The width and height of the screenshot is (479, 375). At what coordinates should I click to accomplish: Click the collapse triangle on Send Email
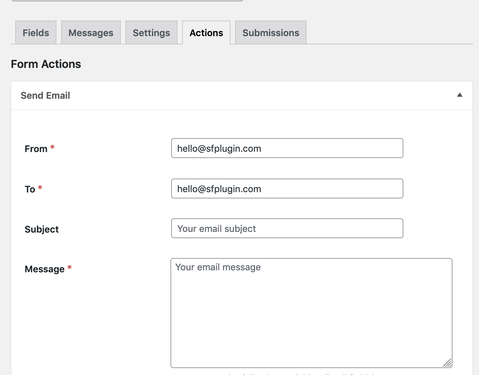(460, 95)
